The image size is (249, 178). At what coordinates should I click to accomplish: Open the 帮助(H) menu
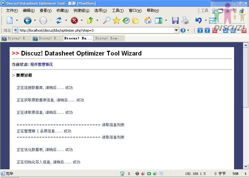point(153,11)
